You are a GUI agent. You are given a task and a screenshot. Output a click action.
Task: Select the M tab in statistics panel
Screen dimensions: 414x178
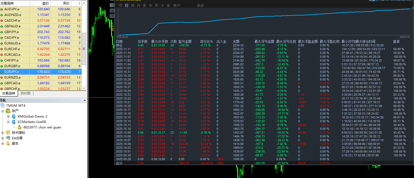(163, 5)
